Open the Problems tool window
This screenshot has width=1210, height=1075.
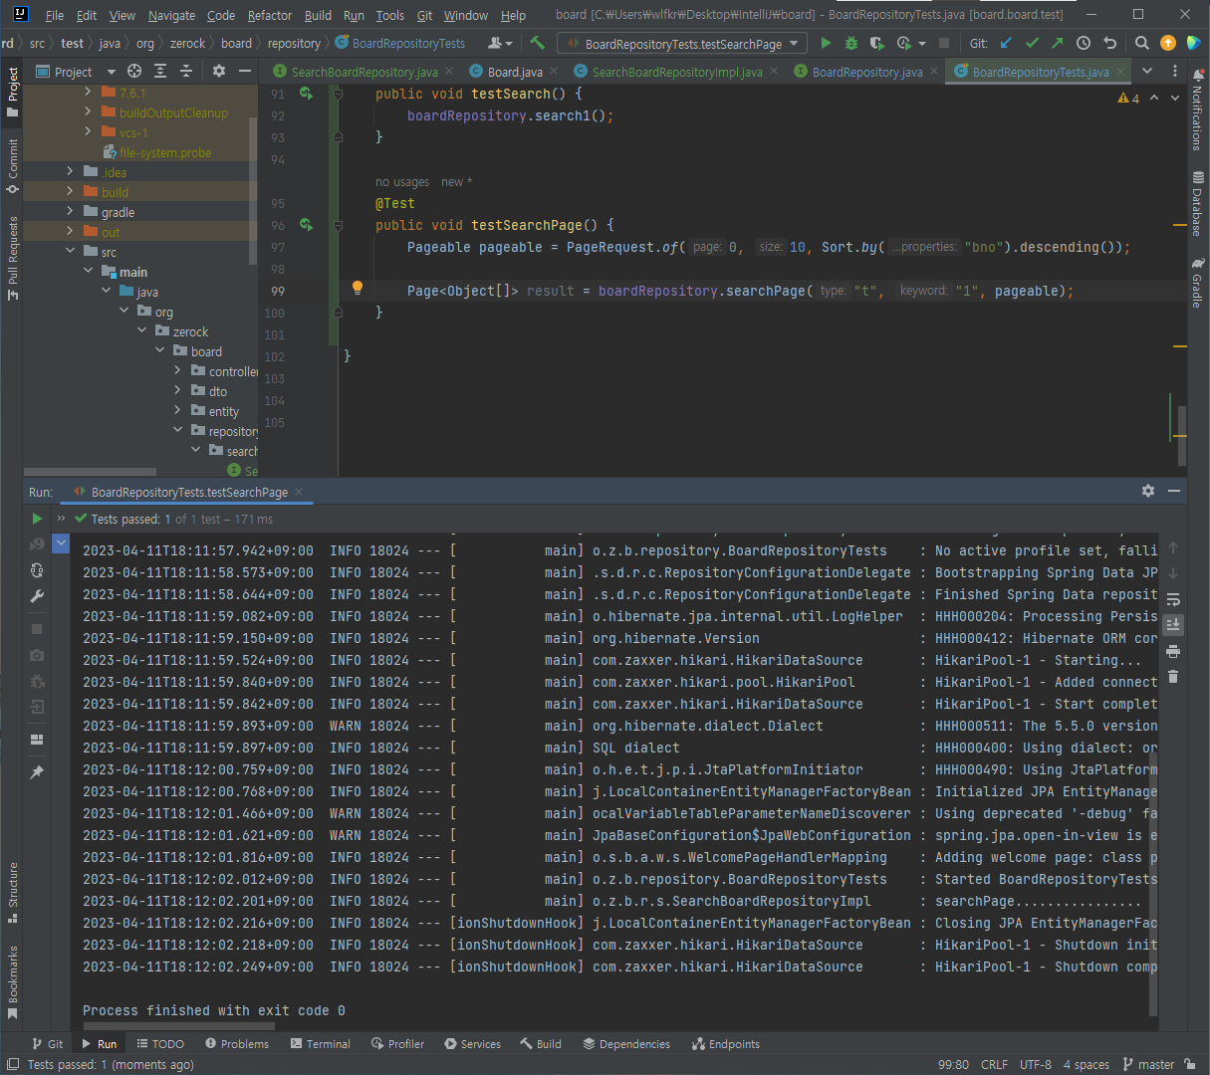click(237, 1044)
